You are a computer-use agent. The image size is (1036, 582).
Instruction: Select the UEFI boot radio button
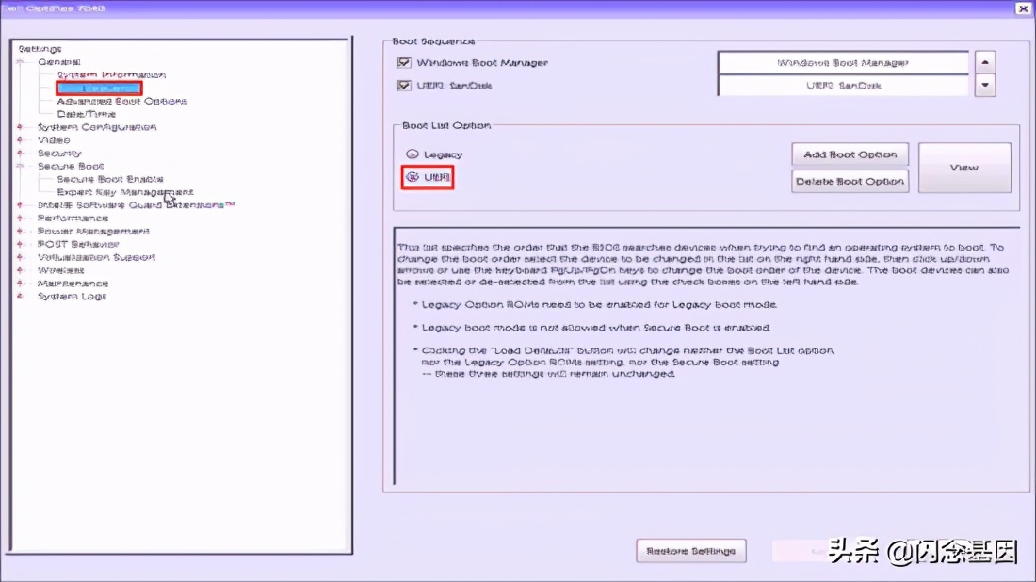pos(413,175)
